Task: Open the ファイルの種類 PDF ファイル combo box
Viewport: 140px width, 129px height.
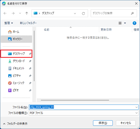Action: click(84, 113)
